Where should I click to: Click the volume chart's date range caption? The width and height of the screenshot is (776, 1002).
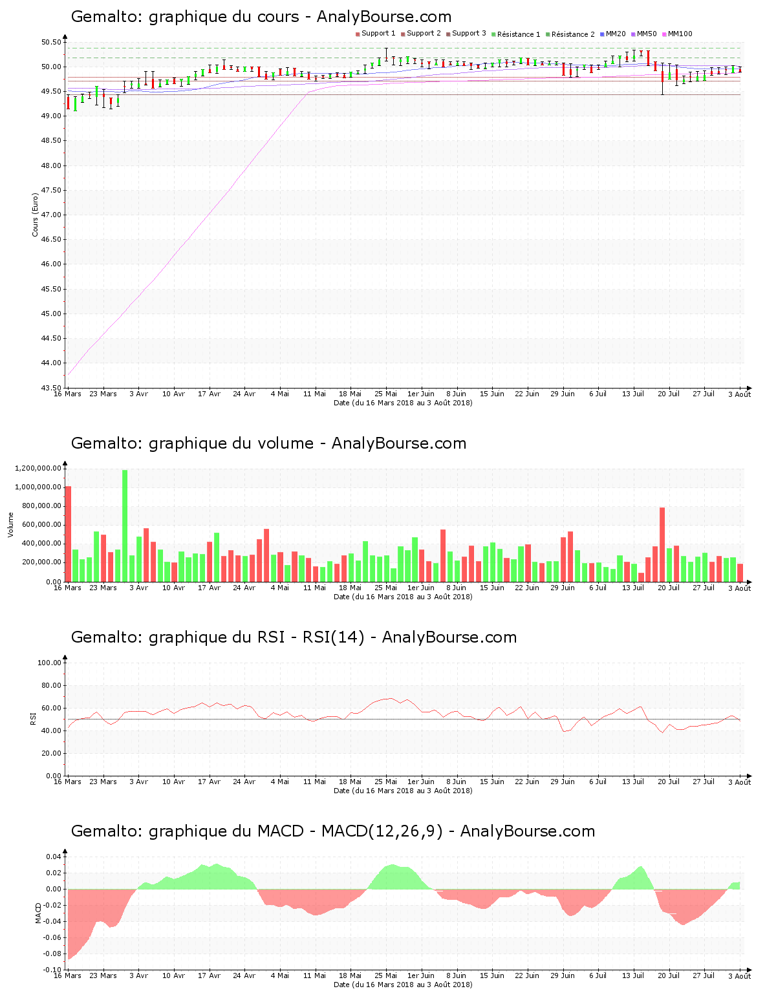(403, 597)
